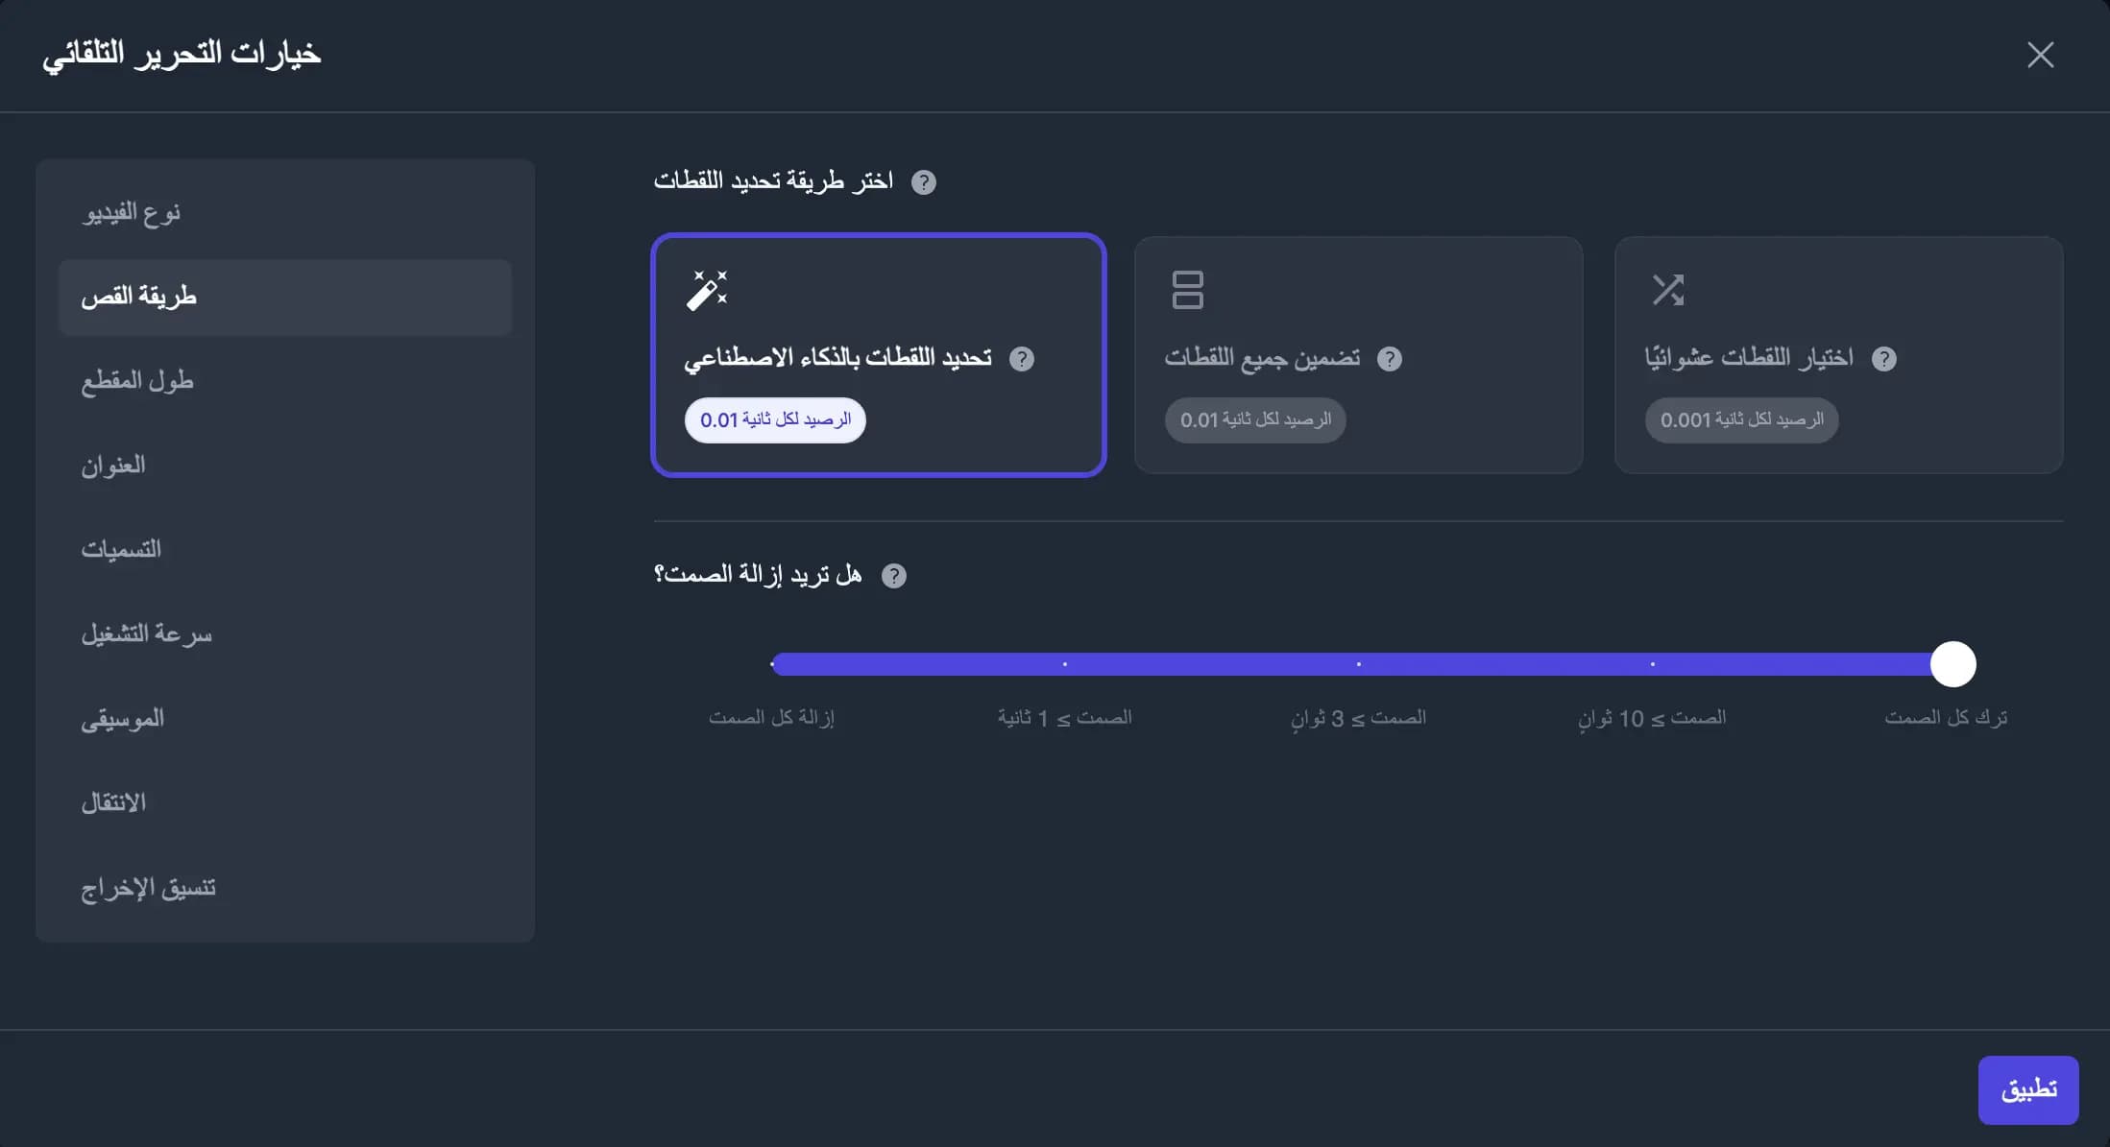
Task: Click the include all clips stacked icon
Action: coord(1188,289)
